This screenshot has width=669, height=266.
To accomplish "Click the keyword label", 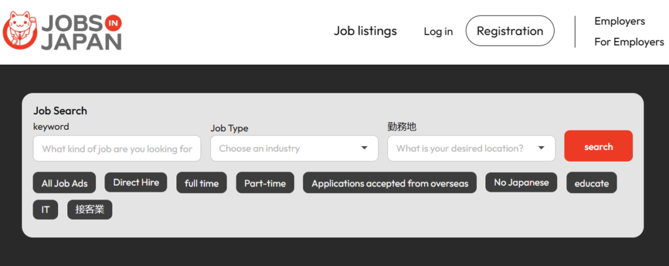I will coord(51,126).
